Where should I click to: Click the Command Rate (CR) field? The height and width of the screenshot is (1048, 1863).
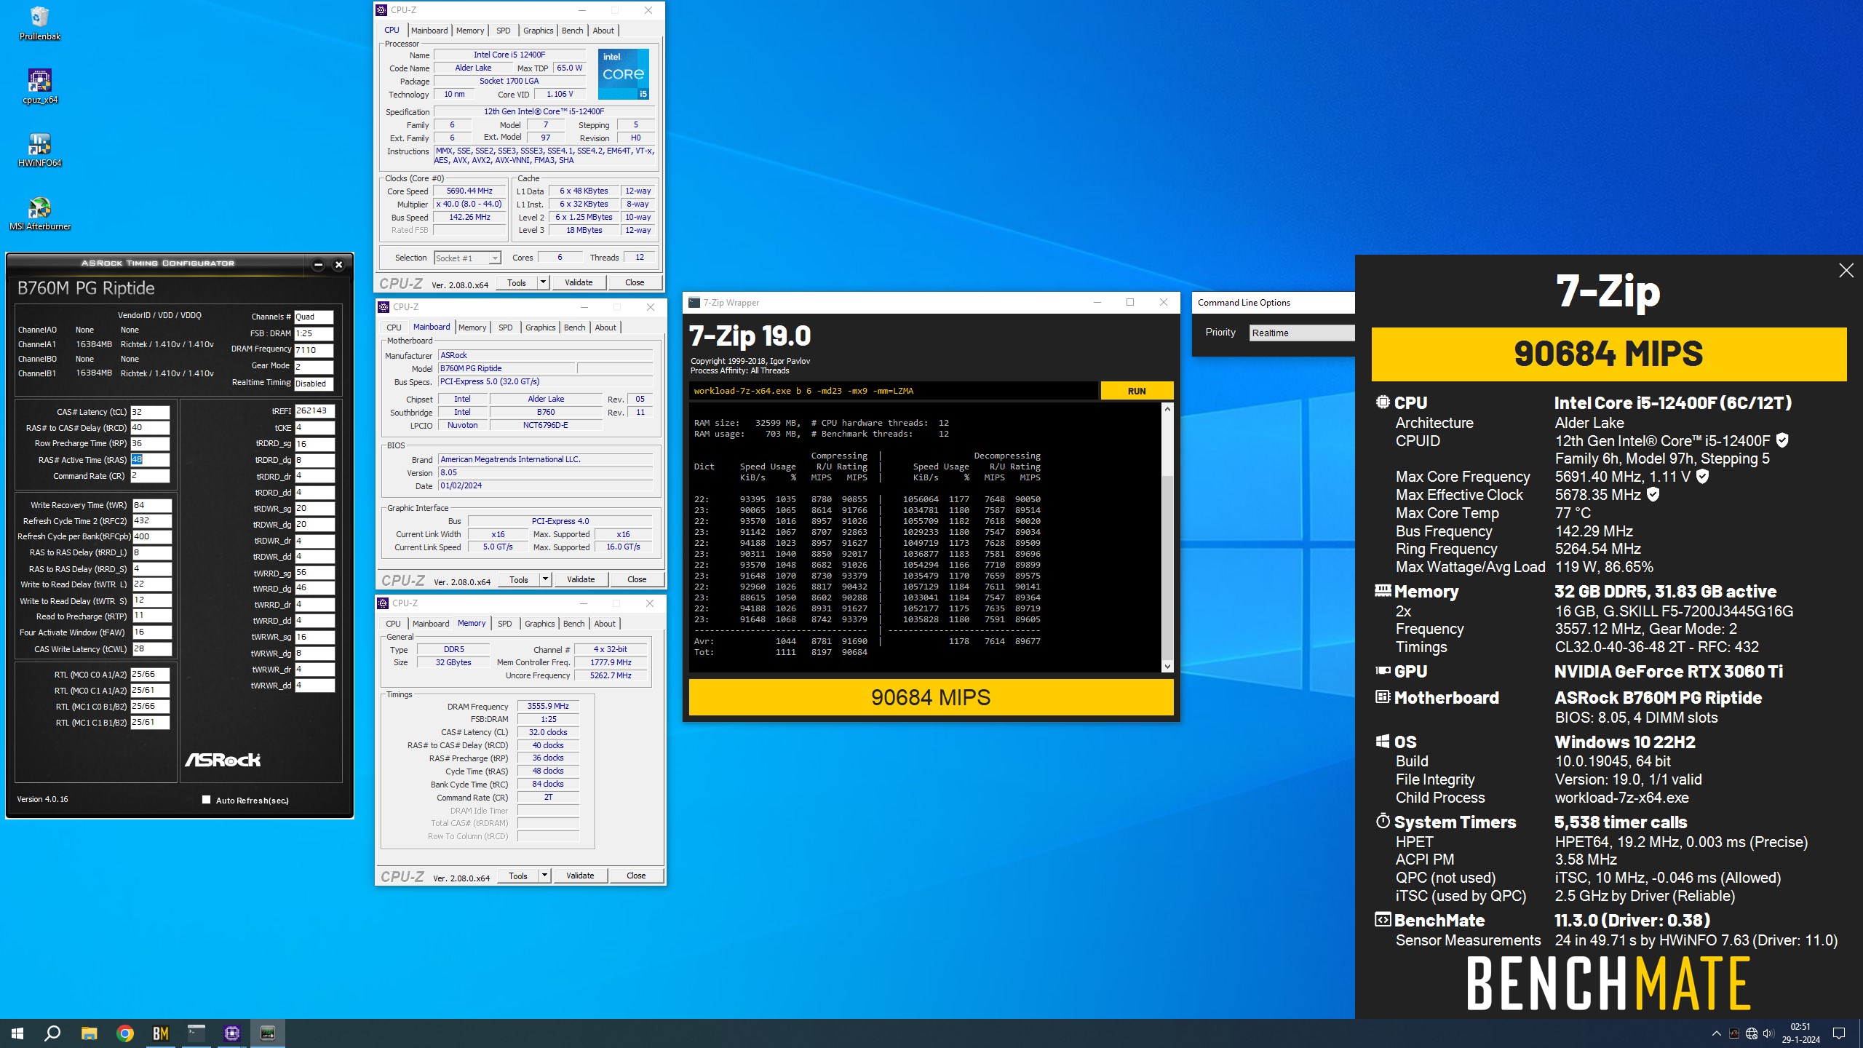(150, 476)
